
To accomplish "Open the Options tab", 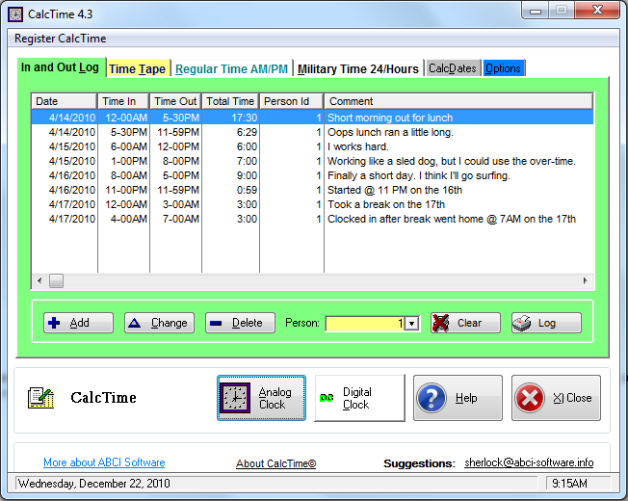I will point(503,68).
